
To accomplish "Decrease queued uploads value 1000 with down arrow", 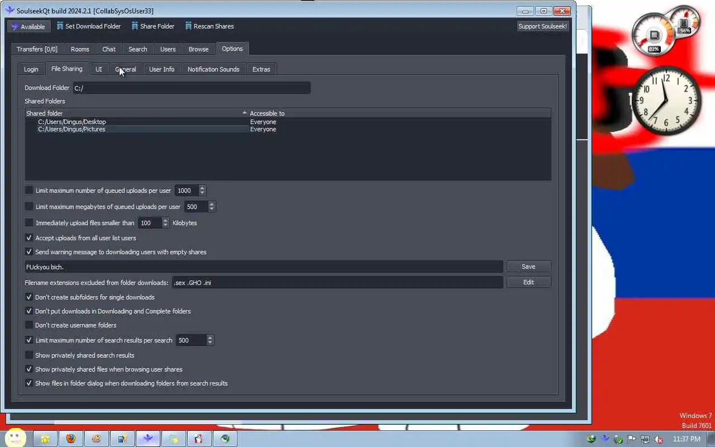I will tap(202, 193).
